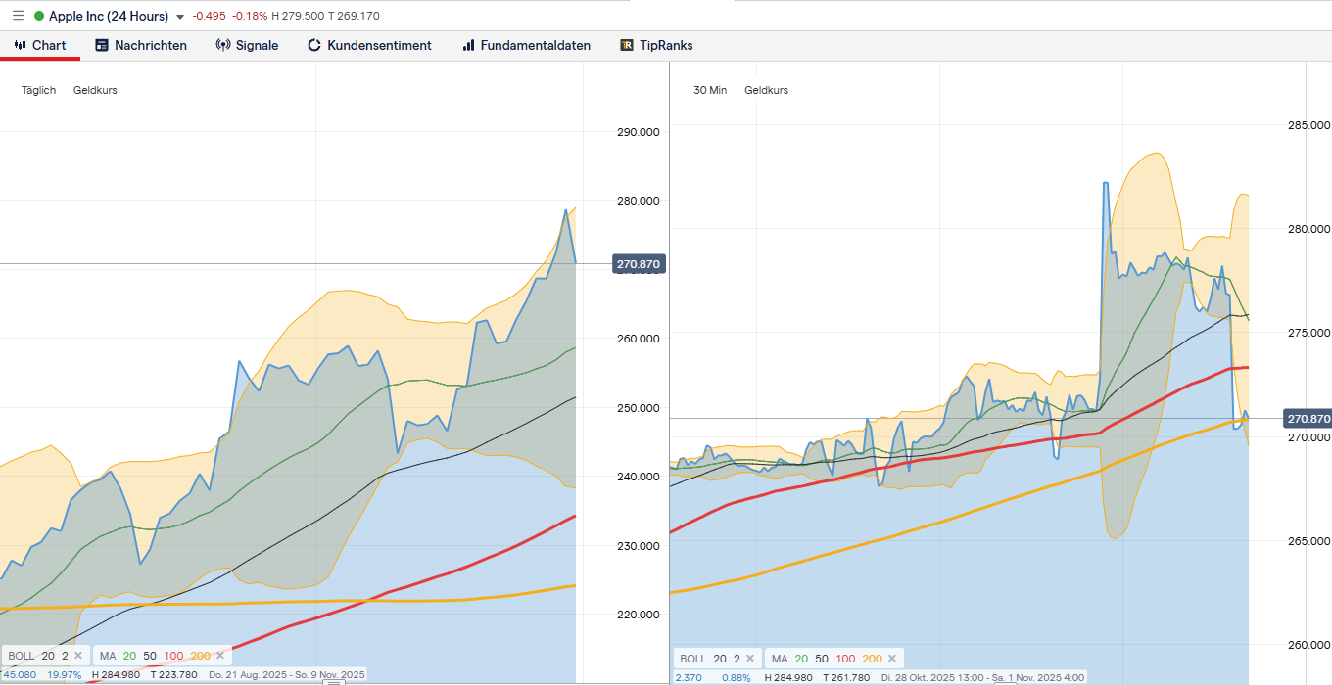The height and width of the screenshot is (685, 1332).
Task: Click the 270.870 price label on left chart
Action: [x=640, y=264]
